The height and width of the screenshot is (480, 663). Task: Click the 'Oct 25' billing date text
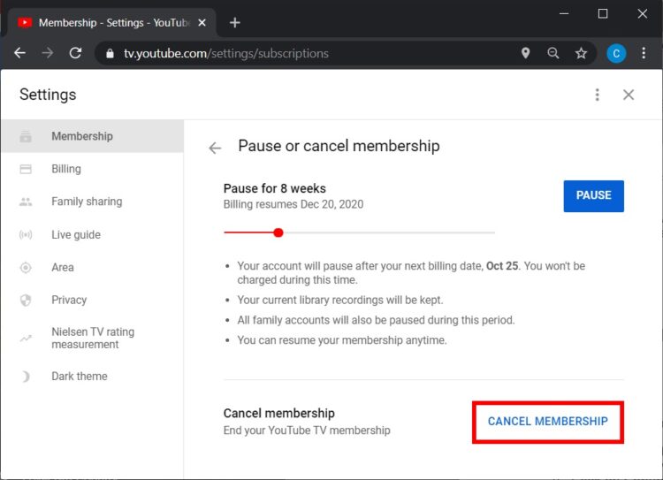click(x=502, y=266)
